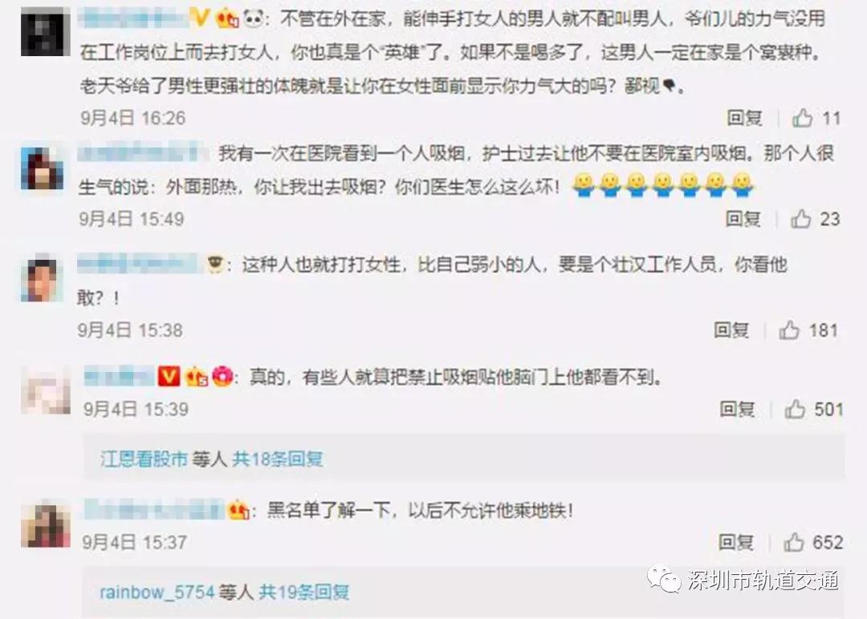
Task: Like the comment with 181 likes
Action: point(789,330)
